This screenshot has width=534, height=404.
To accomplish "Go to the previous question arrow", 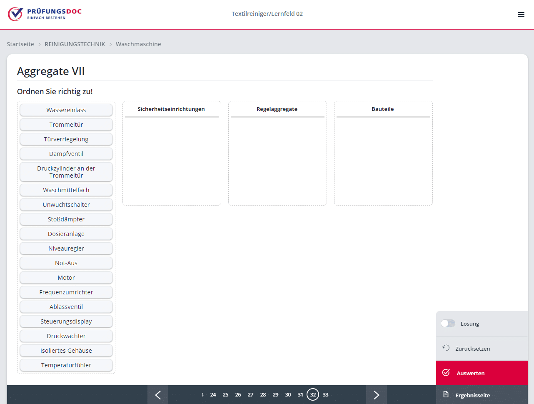I will point(158,395).
